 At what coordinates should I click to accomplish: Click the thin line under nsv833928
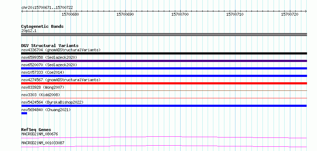[x=164, y=90]
